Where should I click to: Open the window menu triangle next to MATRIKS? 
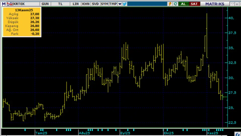(x=232, y=4)
